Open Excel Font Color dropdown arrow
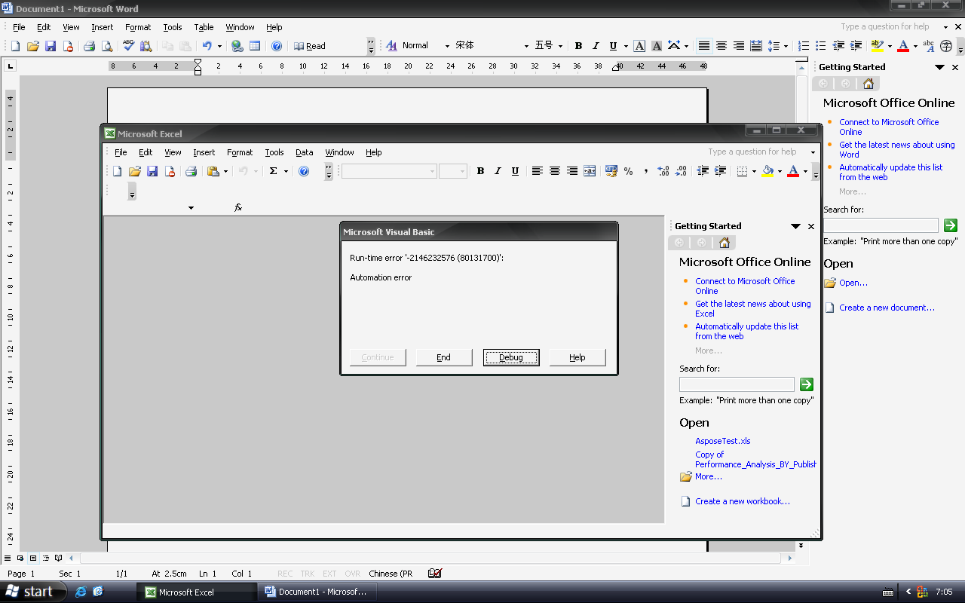 805,171
